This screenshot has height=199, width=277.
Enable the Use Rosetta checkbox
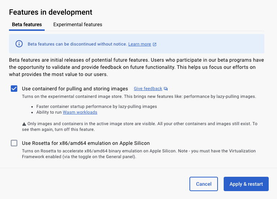[14, 143]
